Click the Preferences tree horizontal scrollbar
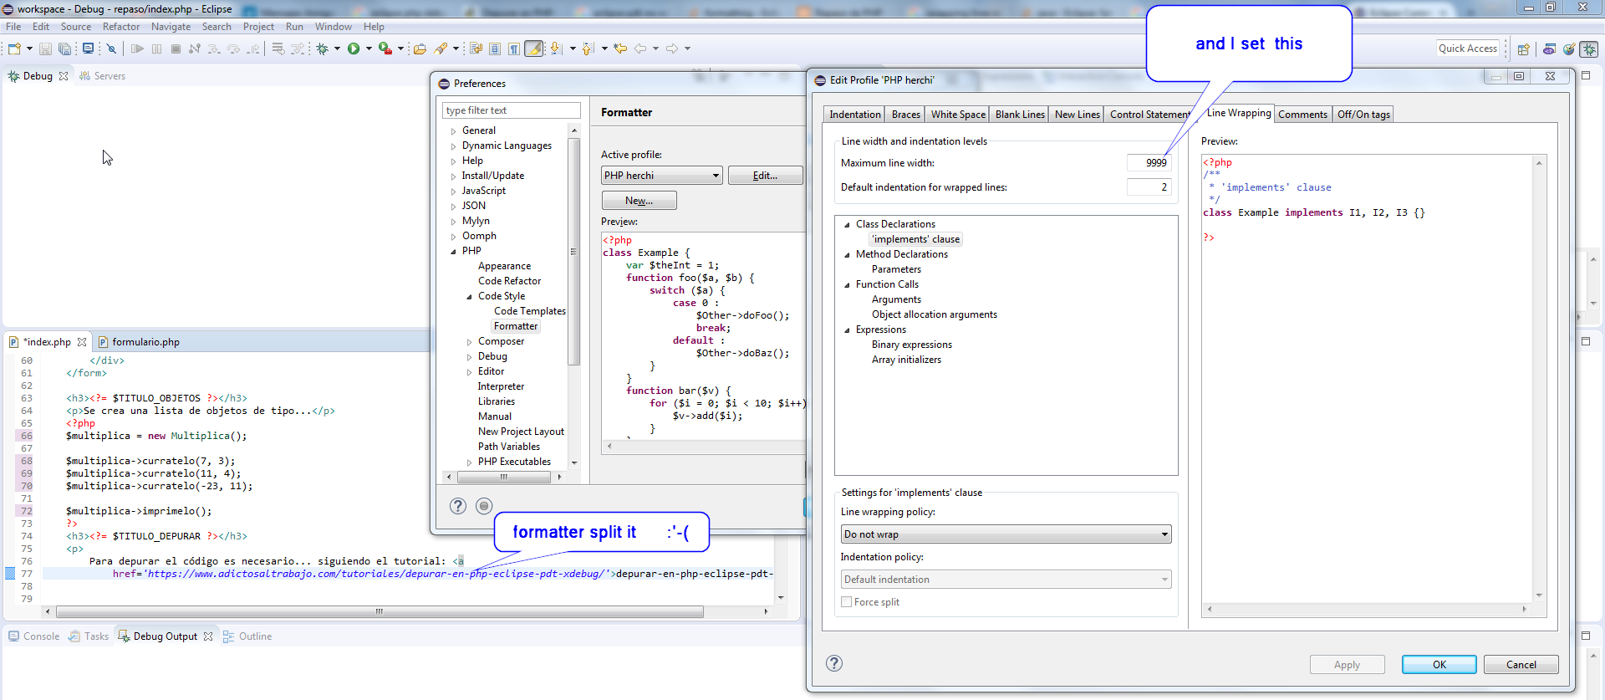The height and width of the screenshot is (700, 1605). pyautogui.click(x=504, y=477)
